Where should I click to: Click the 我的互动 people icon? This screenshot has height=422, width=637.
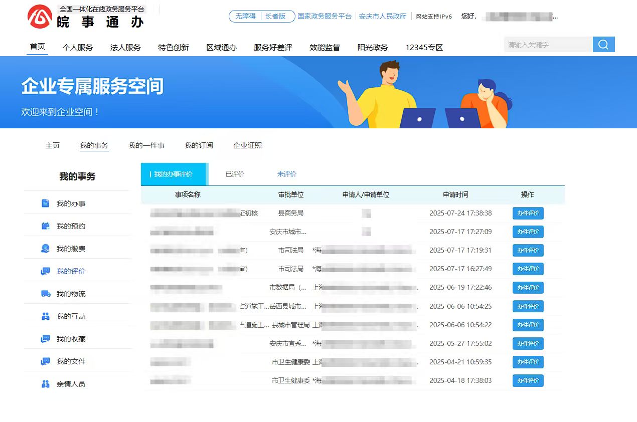coord(46,316)
